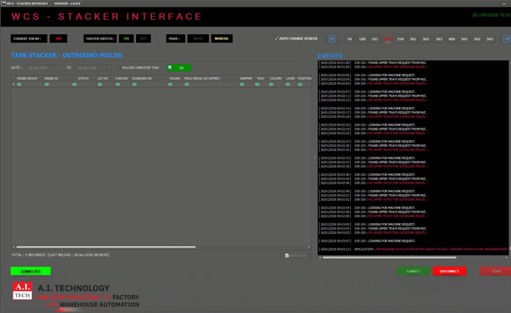Click the 'TOTAL : 0 RECORD(S)' status text
Viewport: 511px width, 313px height.
(x=28, y=255)
